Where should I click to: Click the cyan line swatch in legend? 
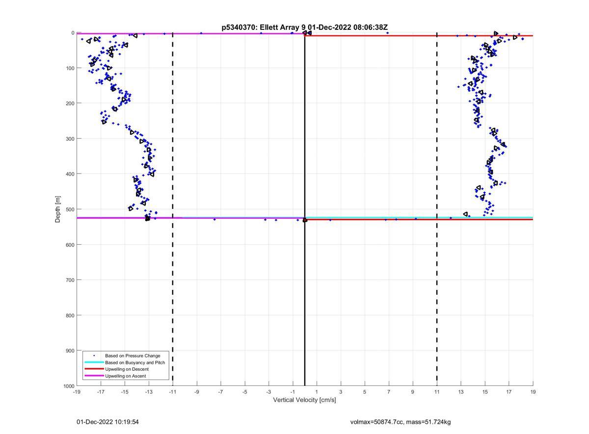[x=94, y=362]
